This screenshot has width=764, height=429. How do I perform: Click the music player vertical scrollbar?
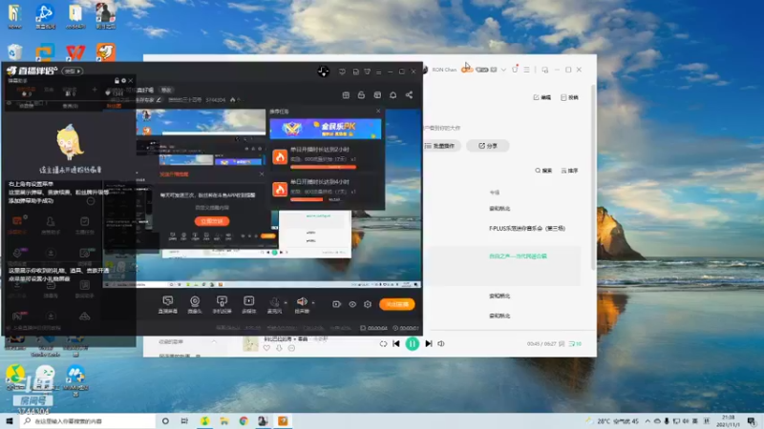(x=593, y=177)
